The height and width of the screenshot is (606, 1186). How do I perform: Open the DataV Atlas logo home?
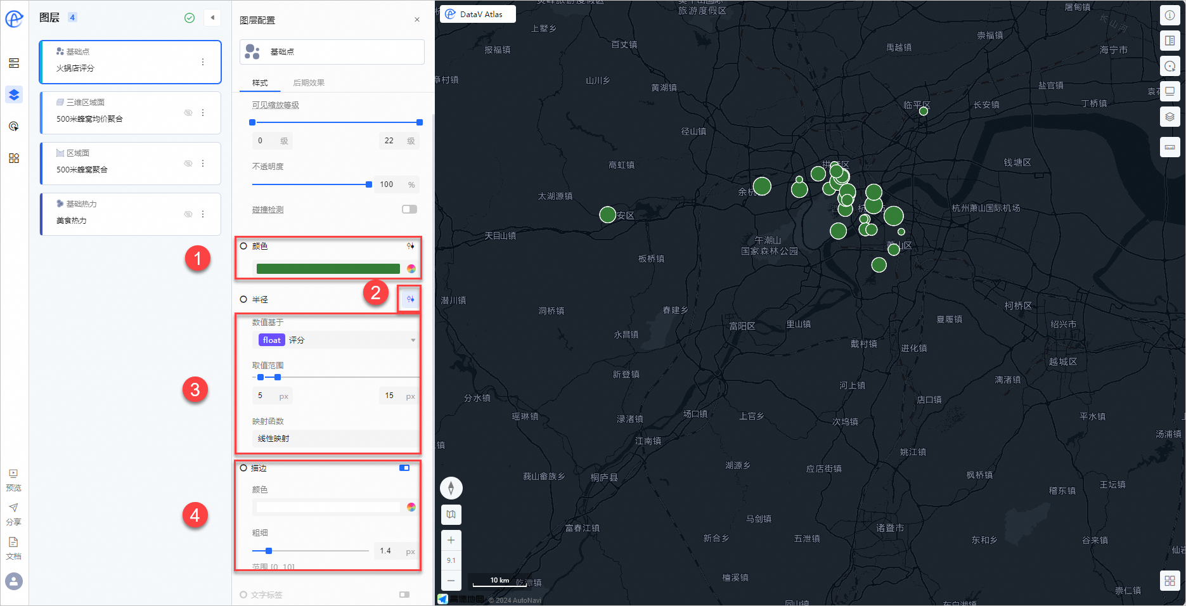[14, 18]
